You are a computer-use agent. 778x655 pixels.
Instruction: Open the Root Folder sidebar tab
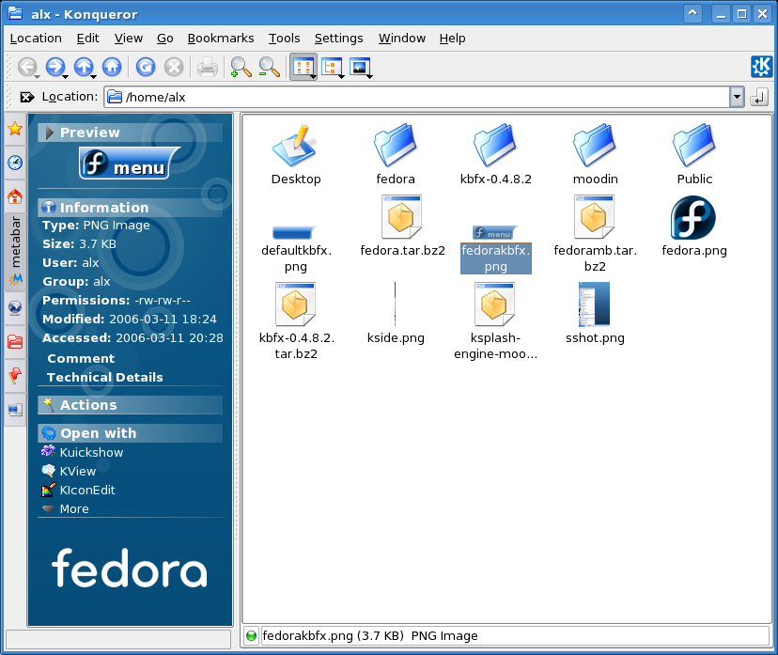point(15,341)
